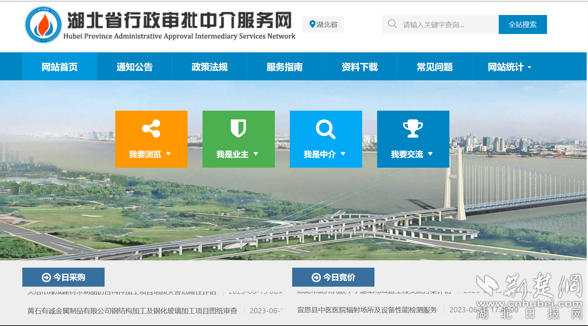
Task: Open the 黄石有诚金属制品 project link
Action: [x=132, y=311]
